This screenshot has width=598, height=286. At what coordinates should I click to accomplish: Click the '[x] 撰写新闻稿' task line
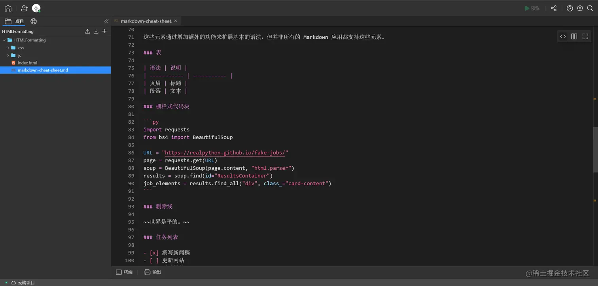[x=167, y=253]
